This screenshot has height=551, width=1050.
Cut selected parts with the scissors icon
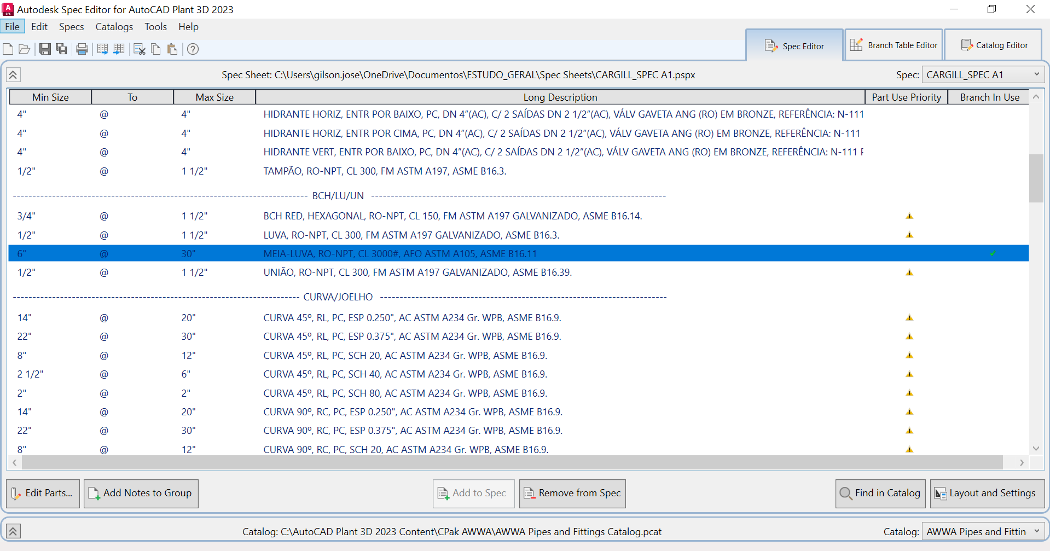[x=140, y=49]
